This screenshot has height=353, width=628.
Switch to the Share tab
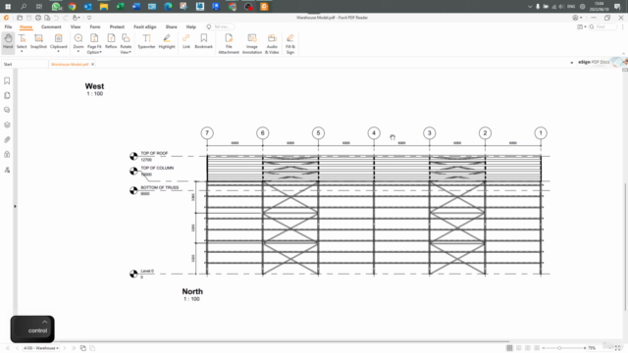pos(171,26)
